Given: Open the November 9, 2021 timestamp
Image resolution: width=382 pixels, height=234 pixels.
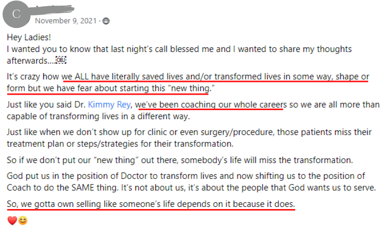Looking at the screenshot, I should 66,21.
